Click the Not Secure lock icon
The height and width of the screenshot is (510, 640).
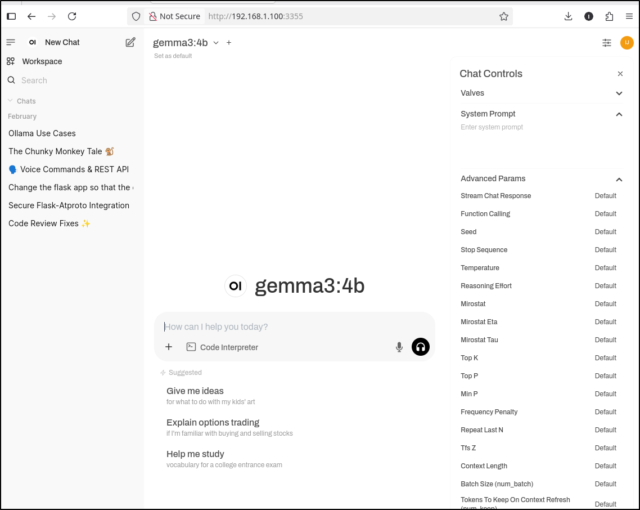pos(152,16)
